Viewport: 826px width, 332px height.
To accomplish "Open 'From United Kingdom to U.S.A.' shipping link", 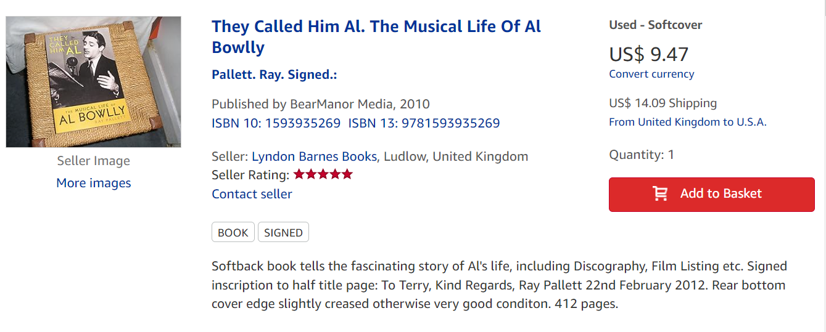I will point(687,122).
